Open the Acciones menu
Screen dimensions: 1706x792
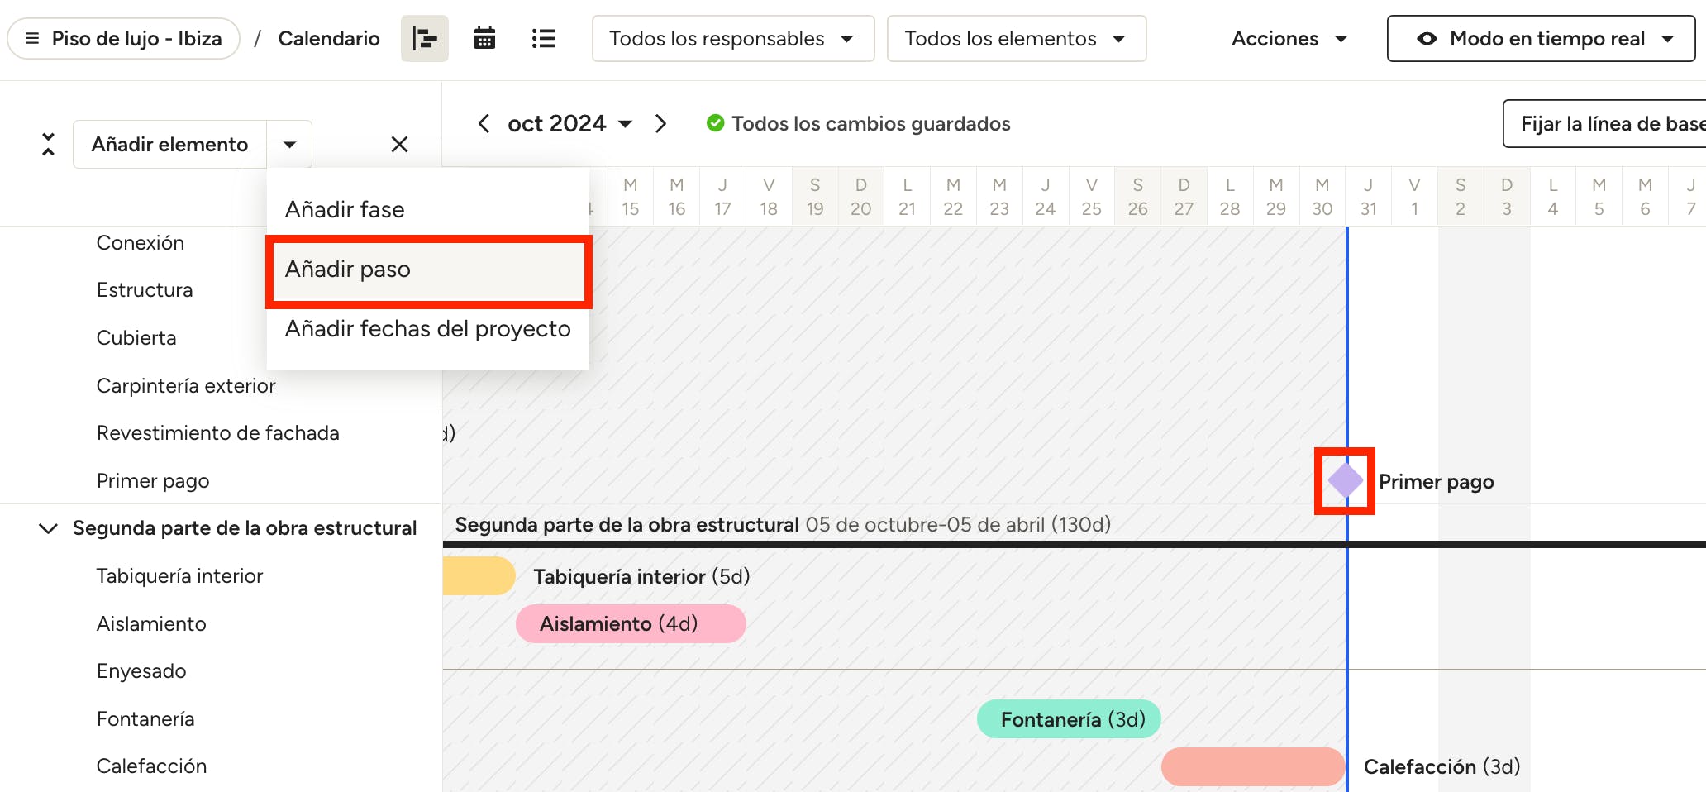tap(1289, 39)
